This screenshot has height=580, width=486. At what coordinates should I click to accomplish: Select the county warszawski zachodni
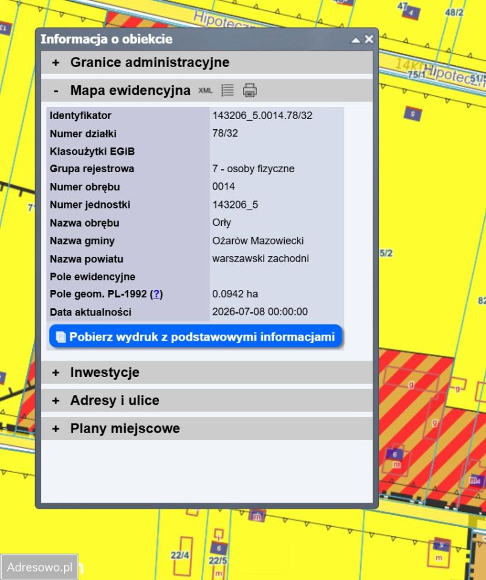pyautogui.click(x=261, y=259)
